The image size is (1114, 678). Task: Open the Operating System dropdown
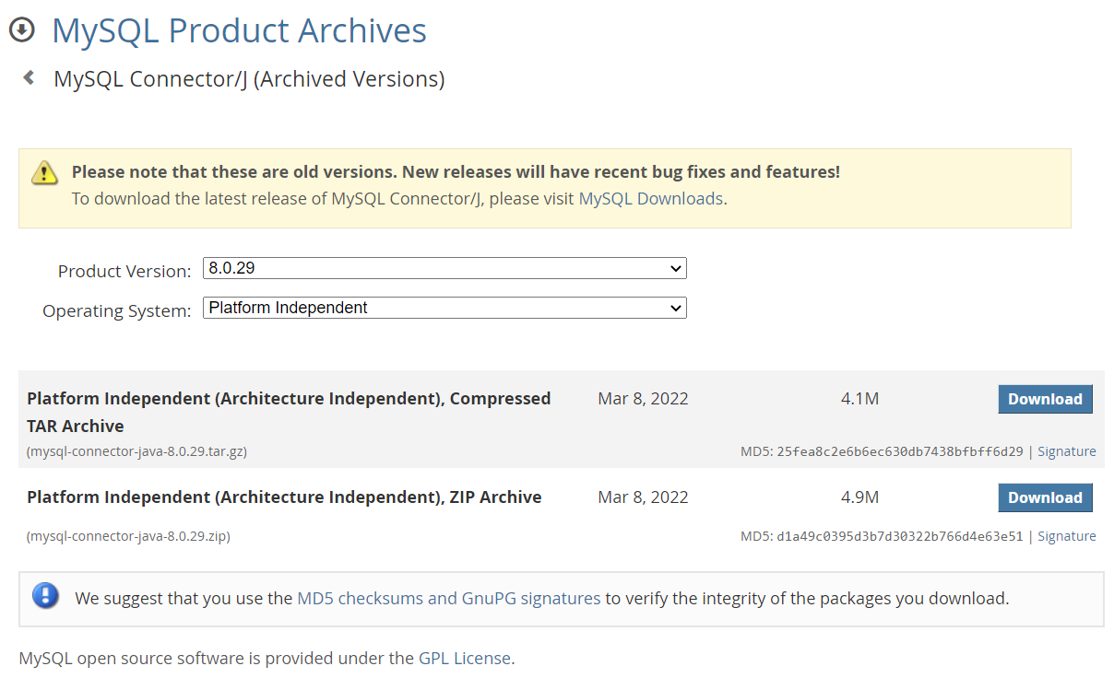(x=444, y=308)
